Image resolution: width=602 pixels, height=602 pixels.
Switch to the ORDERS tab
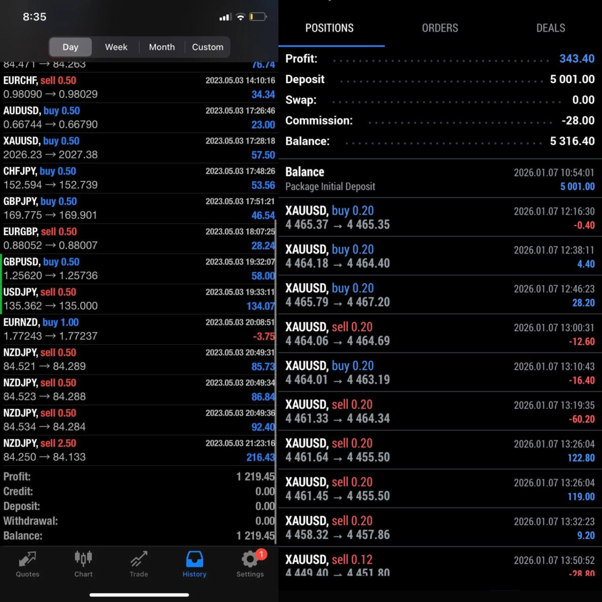coord(440,28)
